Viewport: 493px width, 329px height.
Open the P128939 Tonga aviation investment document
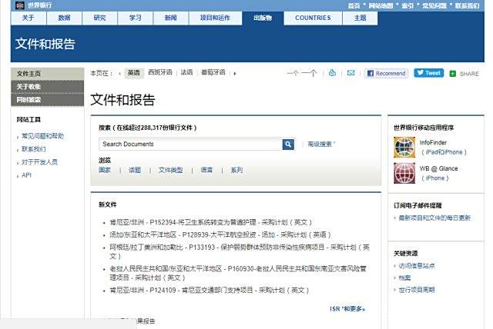click(x=220, y=235)
